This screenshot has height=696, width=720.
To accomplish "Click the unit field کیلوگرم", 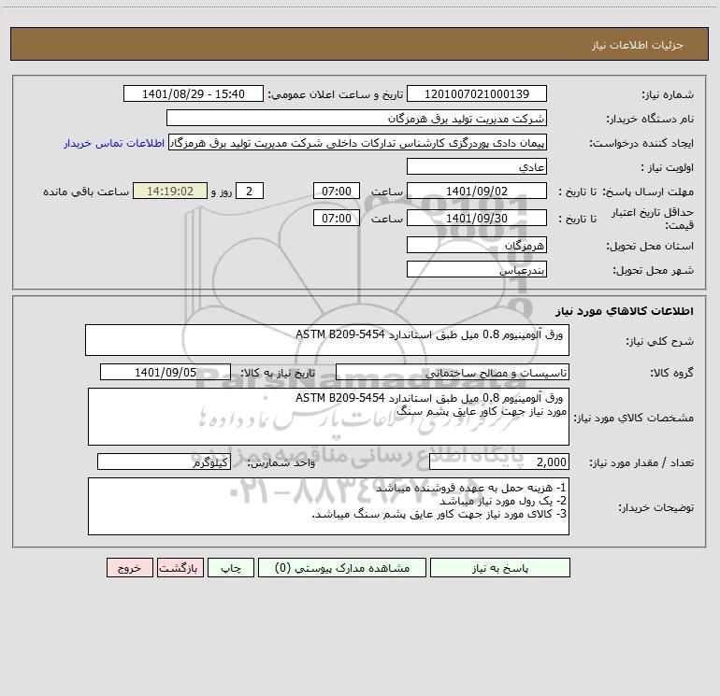I will [164, 462].
